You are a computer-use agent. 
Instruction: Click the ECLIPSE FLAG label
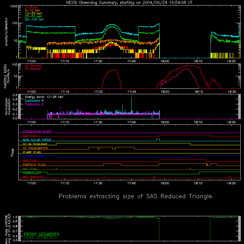point(33,156)
